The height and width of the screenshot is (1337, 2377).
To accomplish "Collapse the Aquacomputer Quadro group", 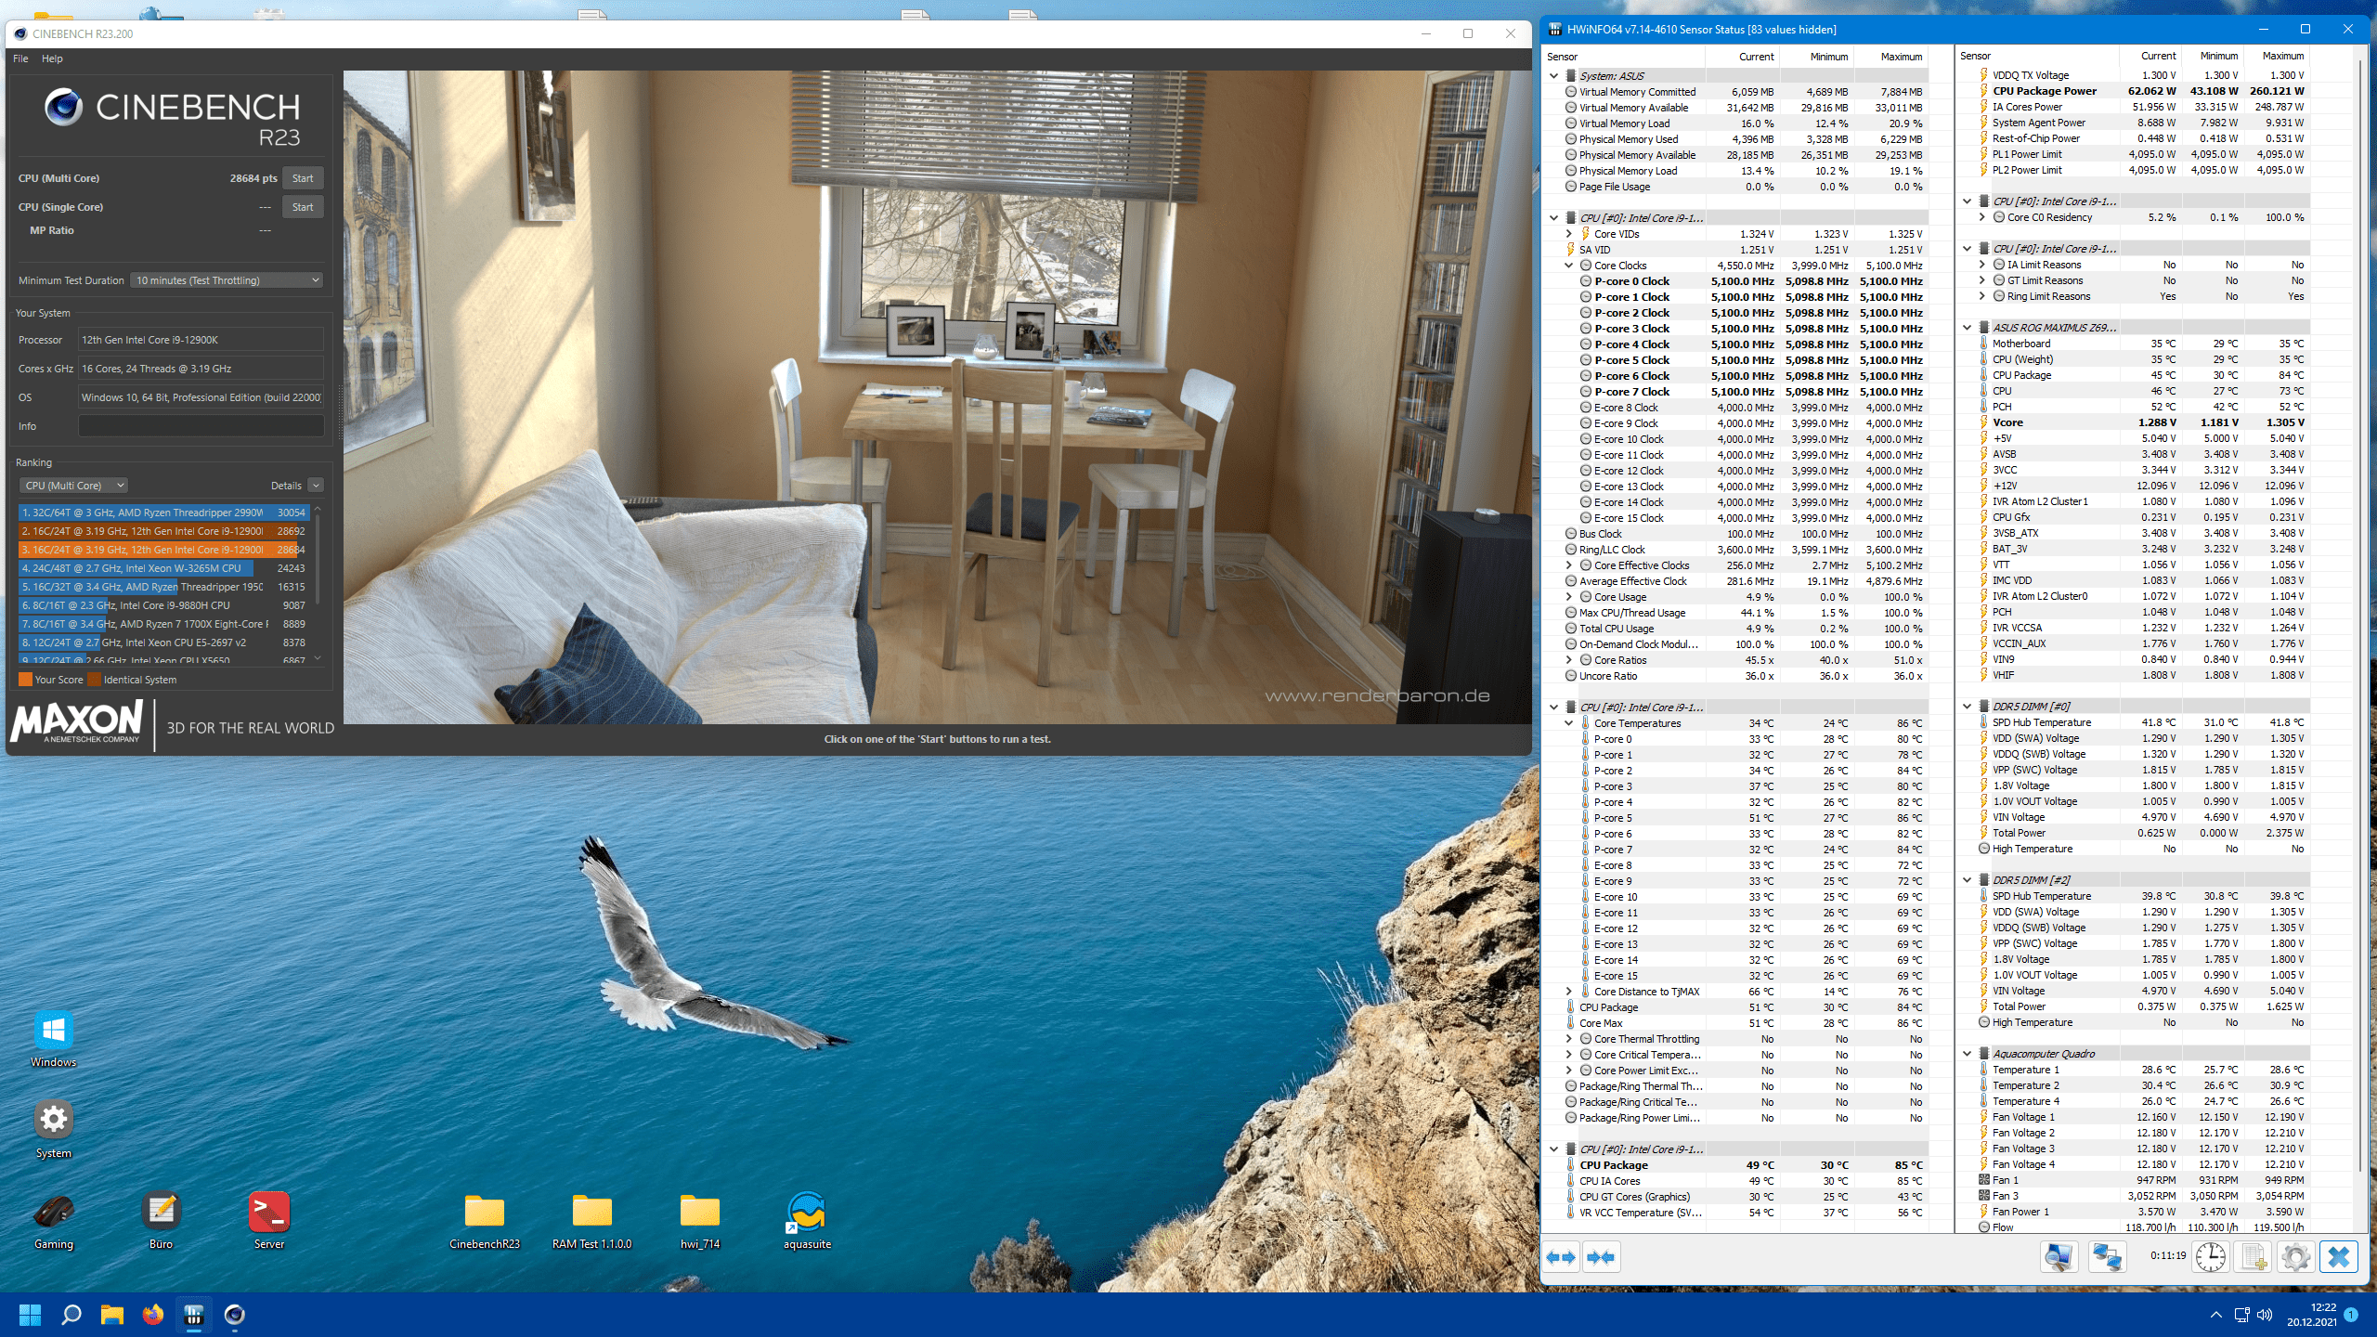I will (x=1968, y=1054).
